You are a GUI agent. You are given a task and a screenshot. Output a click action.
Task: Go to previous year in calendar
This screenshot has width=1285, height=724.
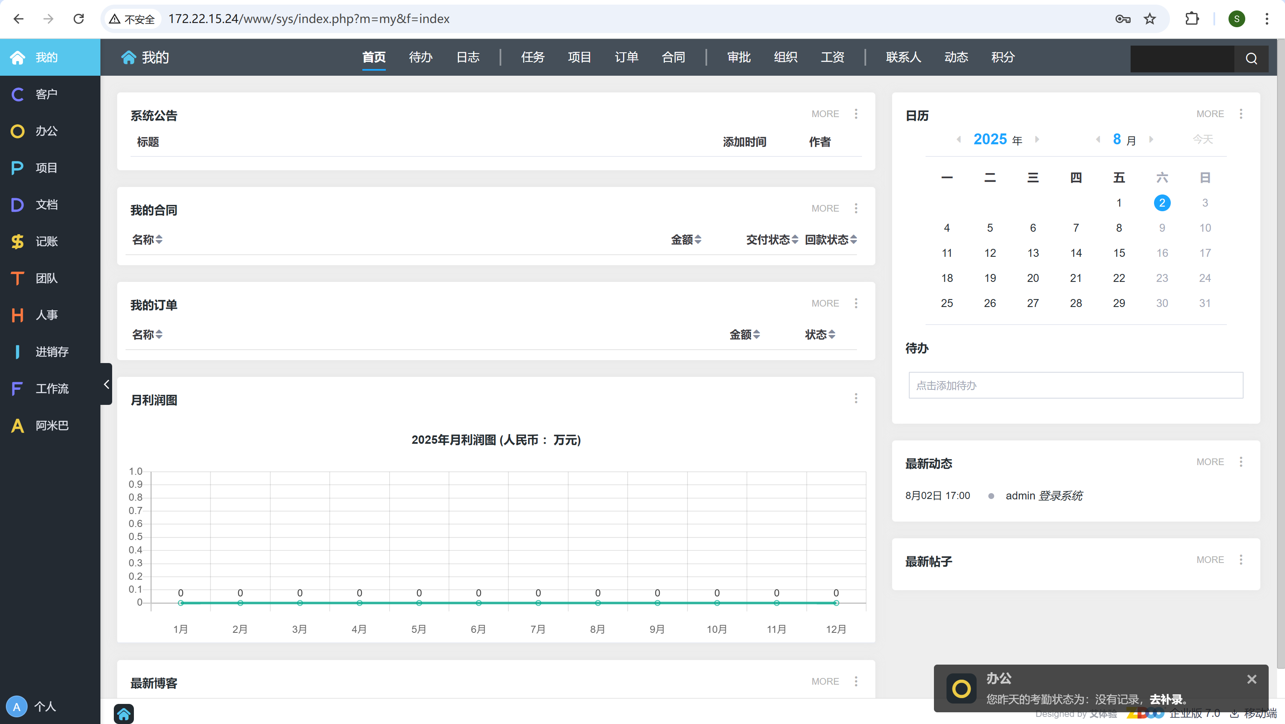958,139
